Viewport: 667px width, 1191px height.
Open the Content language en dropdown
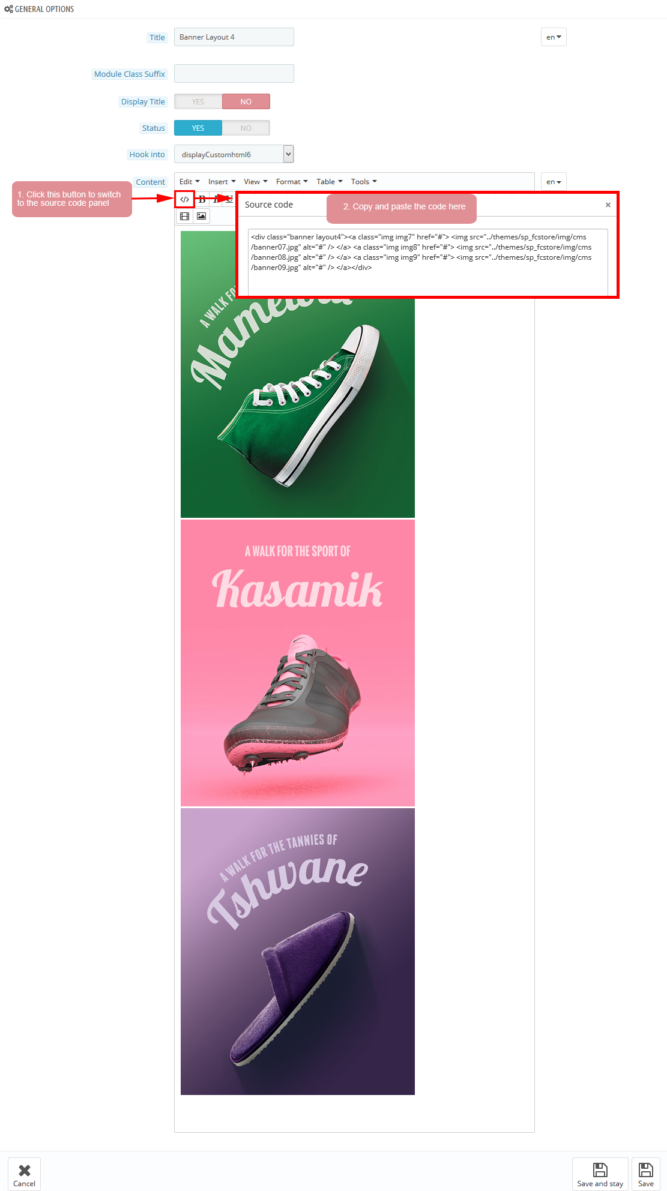point(554,182)
